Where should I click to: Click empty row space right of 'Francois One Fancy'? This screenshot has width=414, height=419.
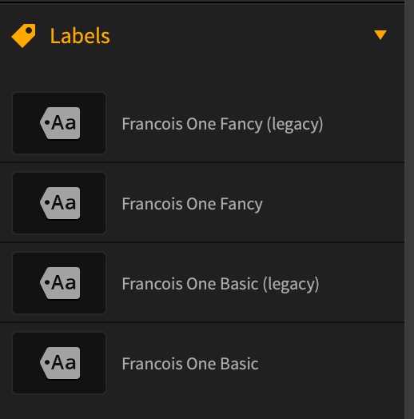click(332, 203)
